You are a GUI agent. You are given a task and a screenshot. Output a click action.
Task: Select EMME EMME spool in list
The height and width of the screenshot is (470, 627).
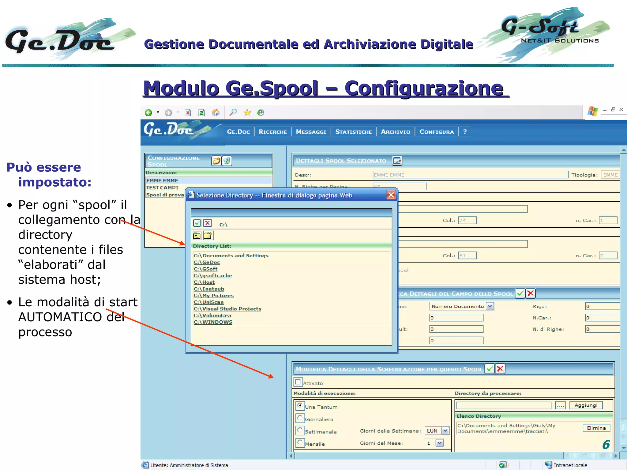(162, 181)
